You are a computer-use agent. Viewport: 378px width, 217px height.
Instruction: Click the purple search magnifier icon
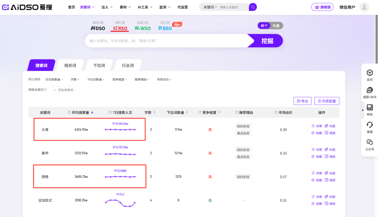253,7
